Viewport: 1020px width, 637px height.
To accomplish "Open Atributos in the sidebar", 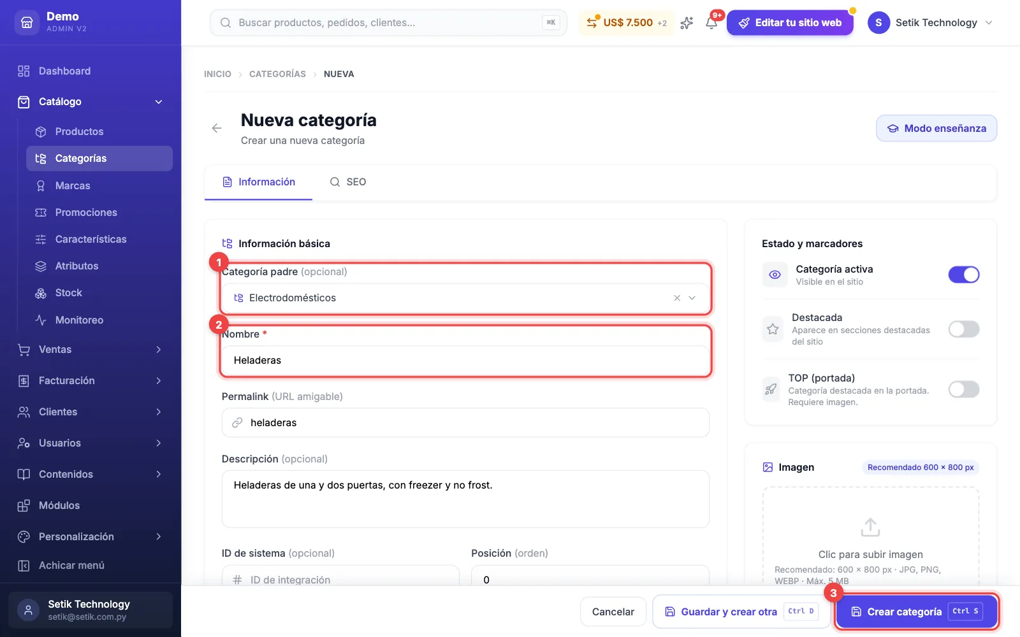I will tap(99, 266).
